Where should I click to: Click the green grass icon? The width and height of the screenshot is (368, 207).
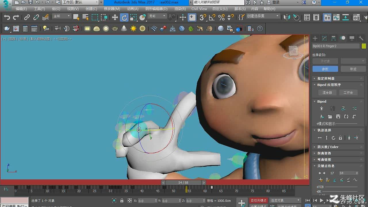(191, 29)
